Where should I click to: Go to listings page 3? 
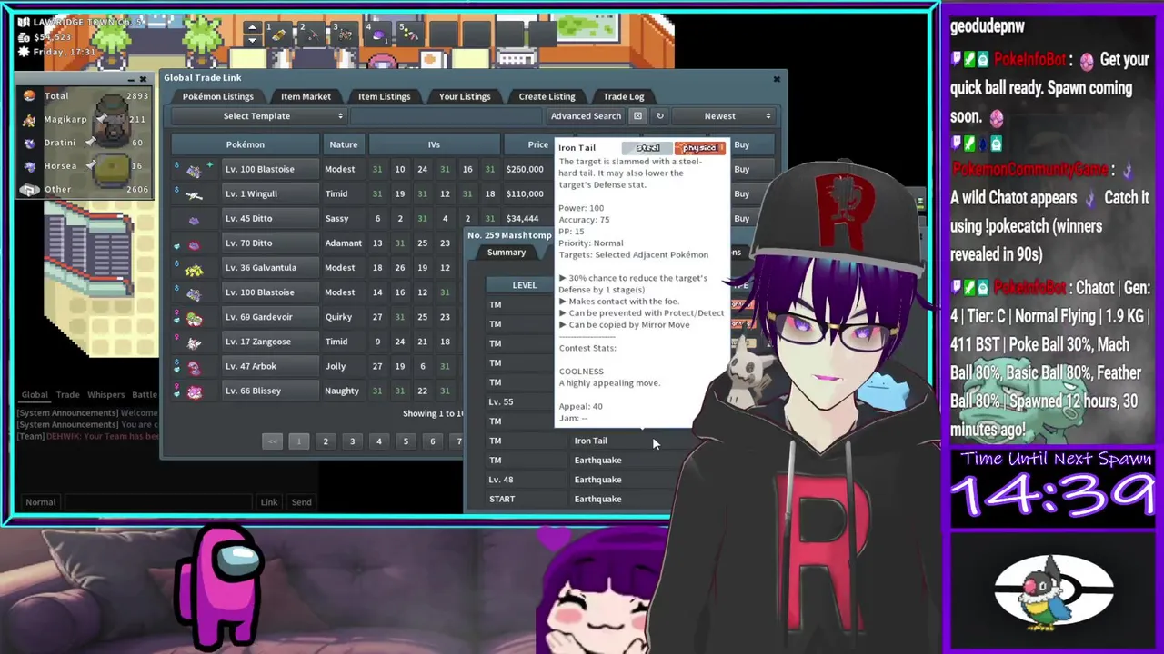352,441
